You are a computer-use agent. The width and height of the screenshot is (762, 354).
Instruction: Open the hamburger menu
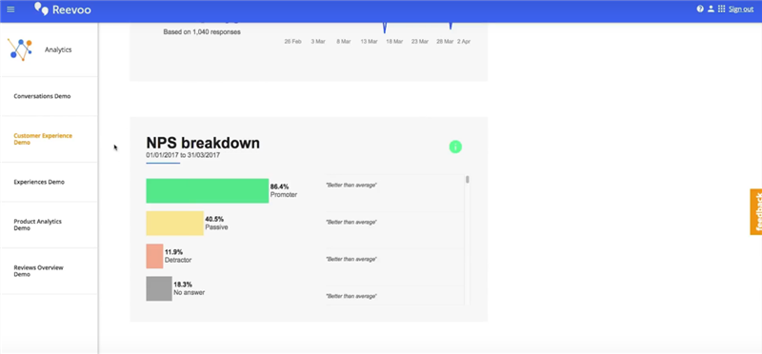(x=10, y=10)
